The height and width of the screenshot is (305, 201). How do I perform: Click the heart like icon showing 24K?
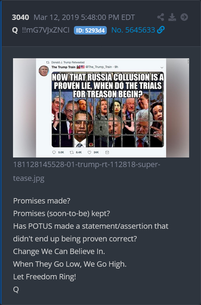click(89, 152)
